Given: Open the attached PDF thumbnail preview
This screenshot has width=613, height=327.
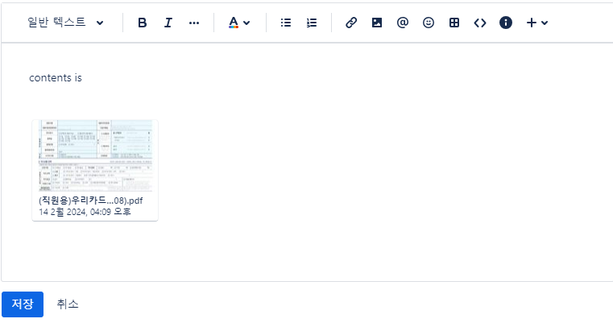Looking at the screenshot, I should (95, 156).
